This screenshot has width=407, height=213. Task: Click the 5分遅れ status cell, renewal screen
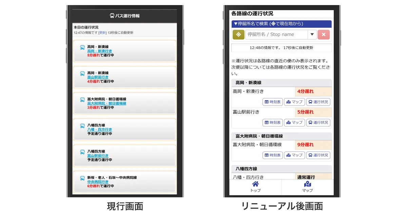click(313, 112)
